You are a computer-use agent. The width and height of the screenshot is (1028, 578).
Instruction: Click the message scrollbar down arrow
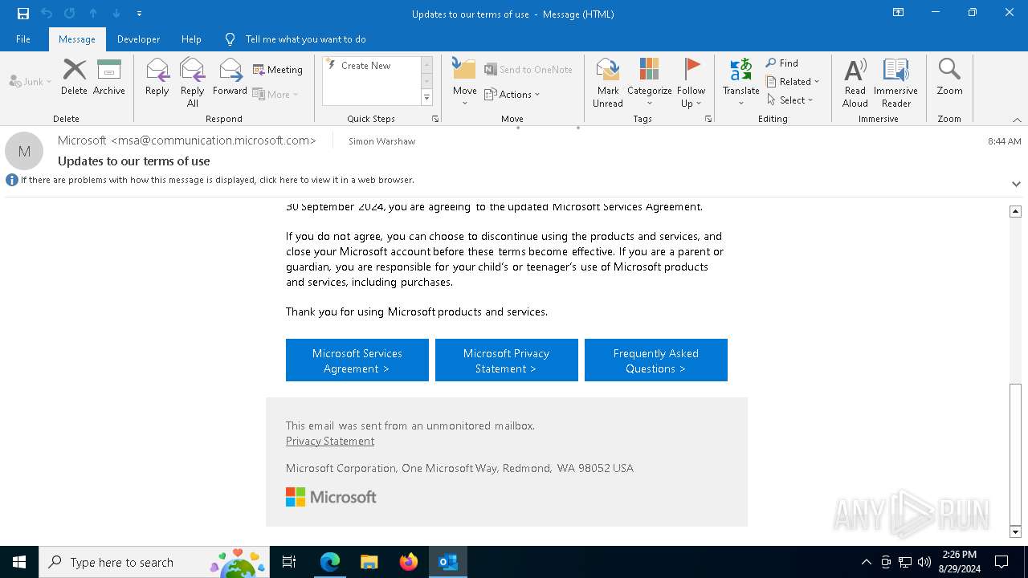(1015, 531)
